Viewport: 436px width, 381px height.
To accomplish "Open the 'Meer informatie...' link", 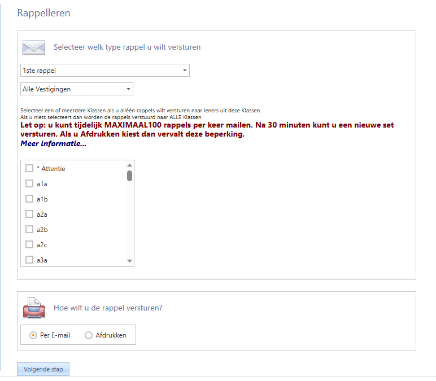I will pos(53,144).
